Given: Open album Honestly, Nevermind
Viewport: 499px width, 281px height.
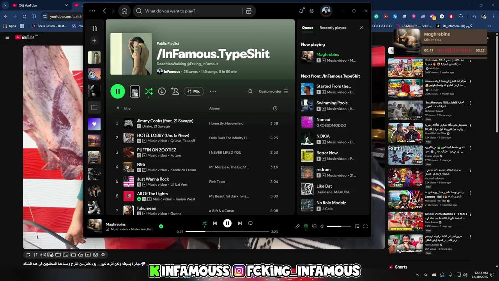Looking at the screenshot, I should (226, 123).
